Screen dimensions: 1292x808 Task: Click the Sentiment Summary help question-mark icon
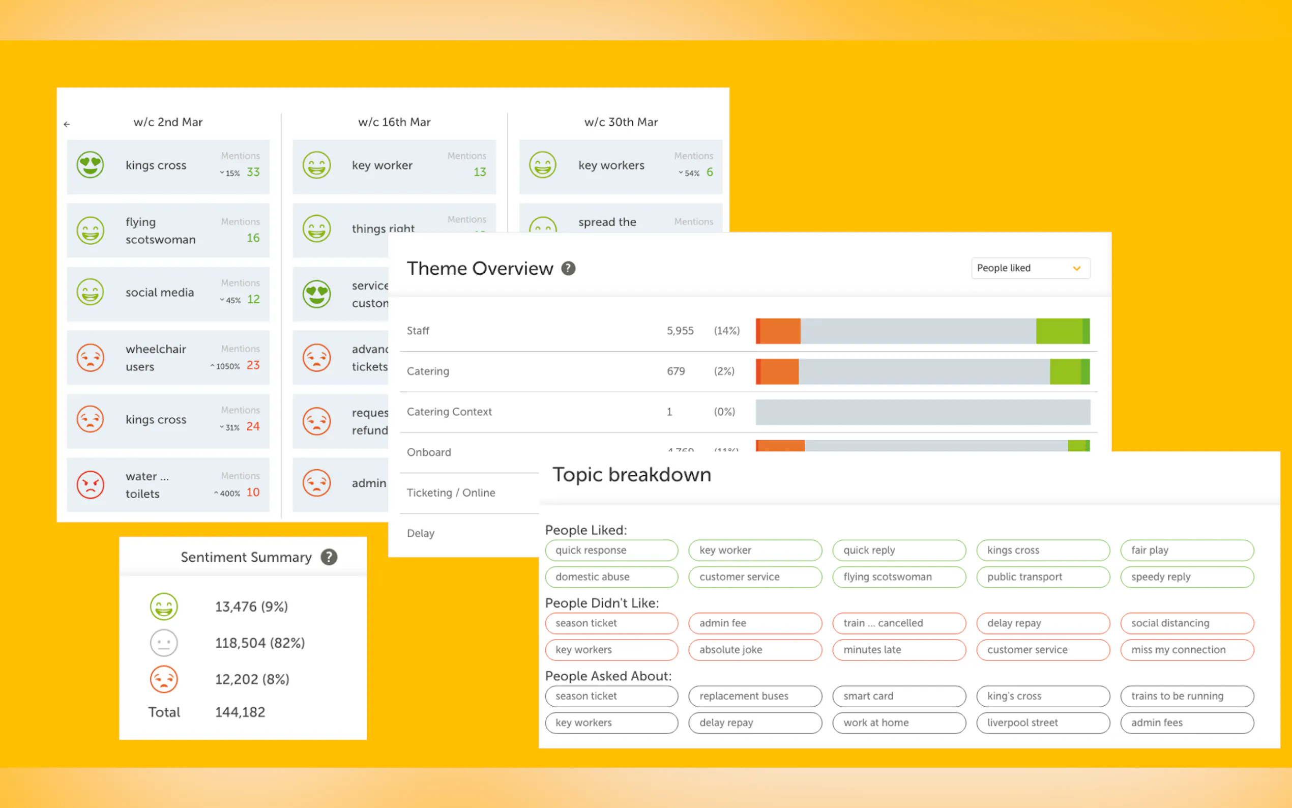(329, 557)
